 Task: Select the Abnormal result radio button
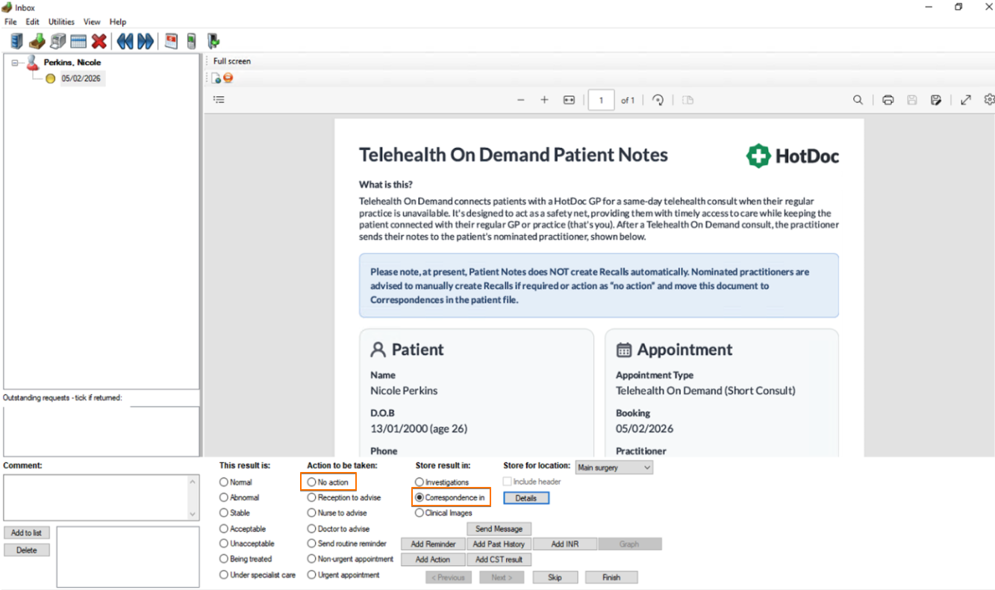[224, 497]
